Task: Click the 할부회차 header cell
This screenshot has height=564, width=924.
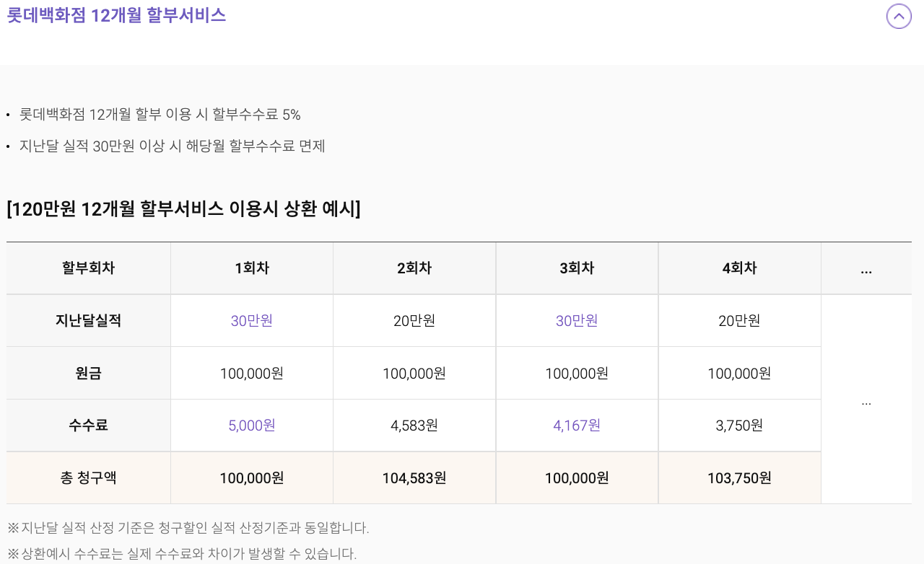Action: tap(89, 268)
